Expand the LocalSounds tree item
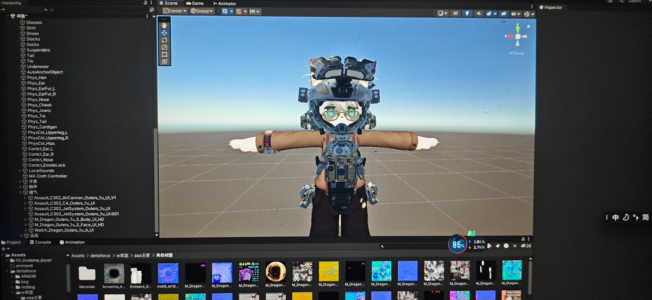The image size is (652, 300). [20, 170]
